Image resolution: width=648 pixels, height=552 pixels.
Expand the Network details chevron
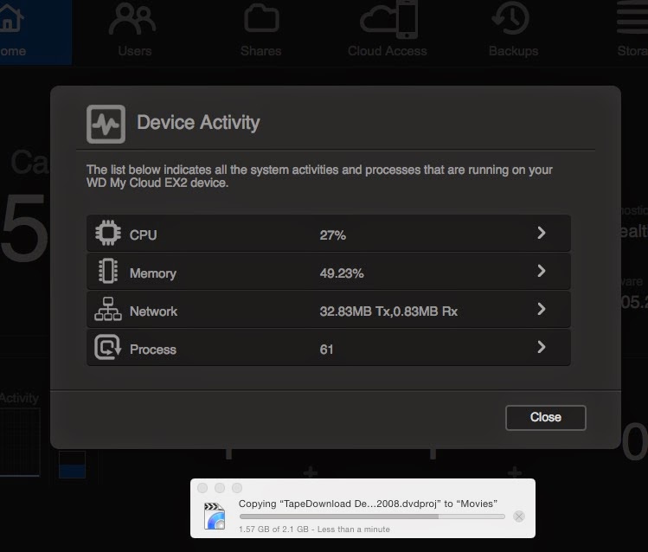point(542,309)
